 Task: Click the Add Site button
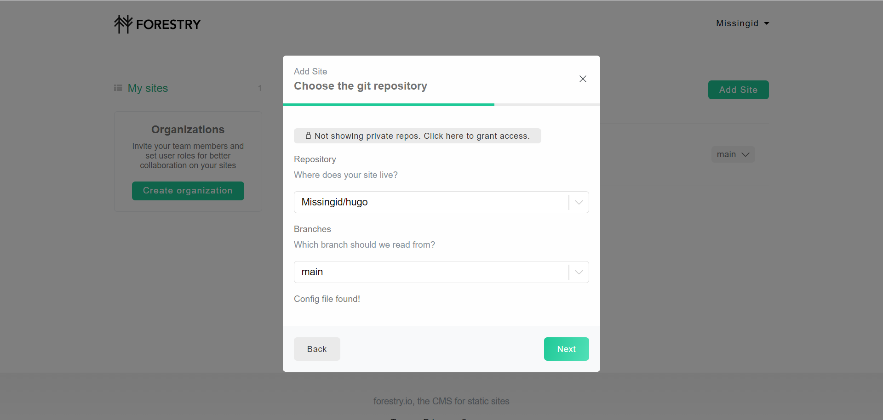pos(738,90)
